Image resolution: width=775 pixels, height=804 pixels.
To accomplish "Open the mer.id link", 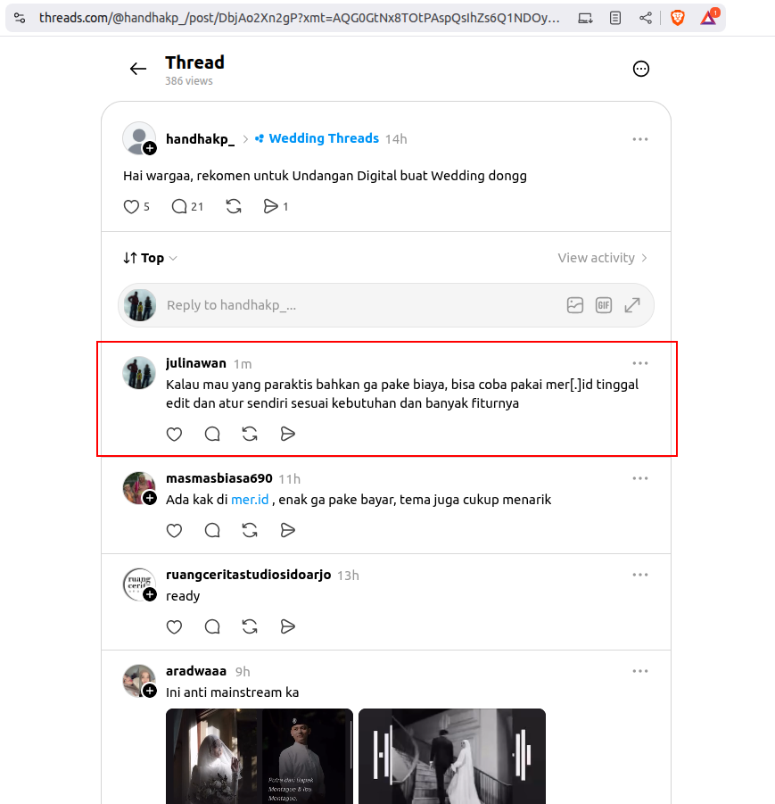I will coord(250,500).
